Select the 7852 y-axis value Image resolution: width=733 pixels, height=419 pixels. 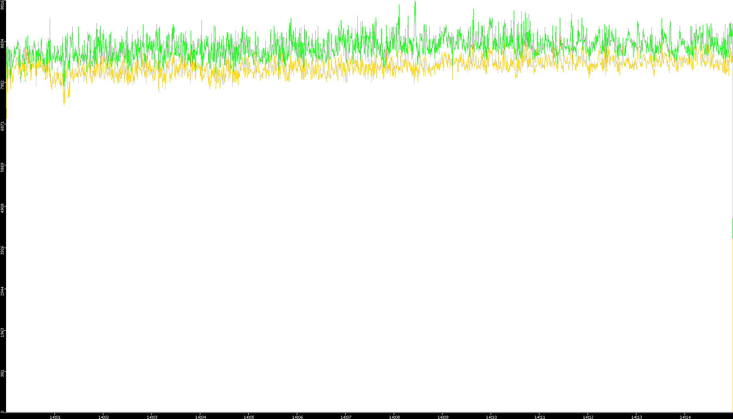click(x=2, y=85)
